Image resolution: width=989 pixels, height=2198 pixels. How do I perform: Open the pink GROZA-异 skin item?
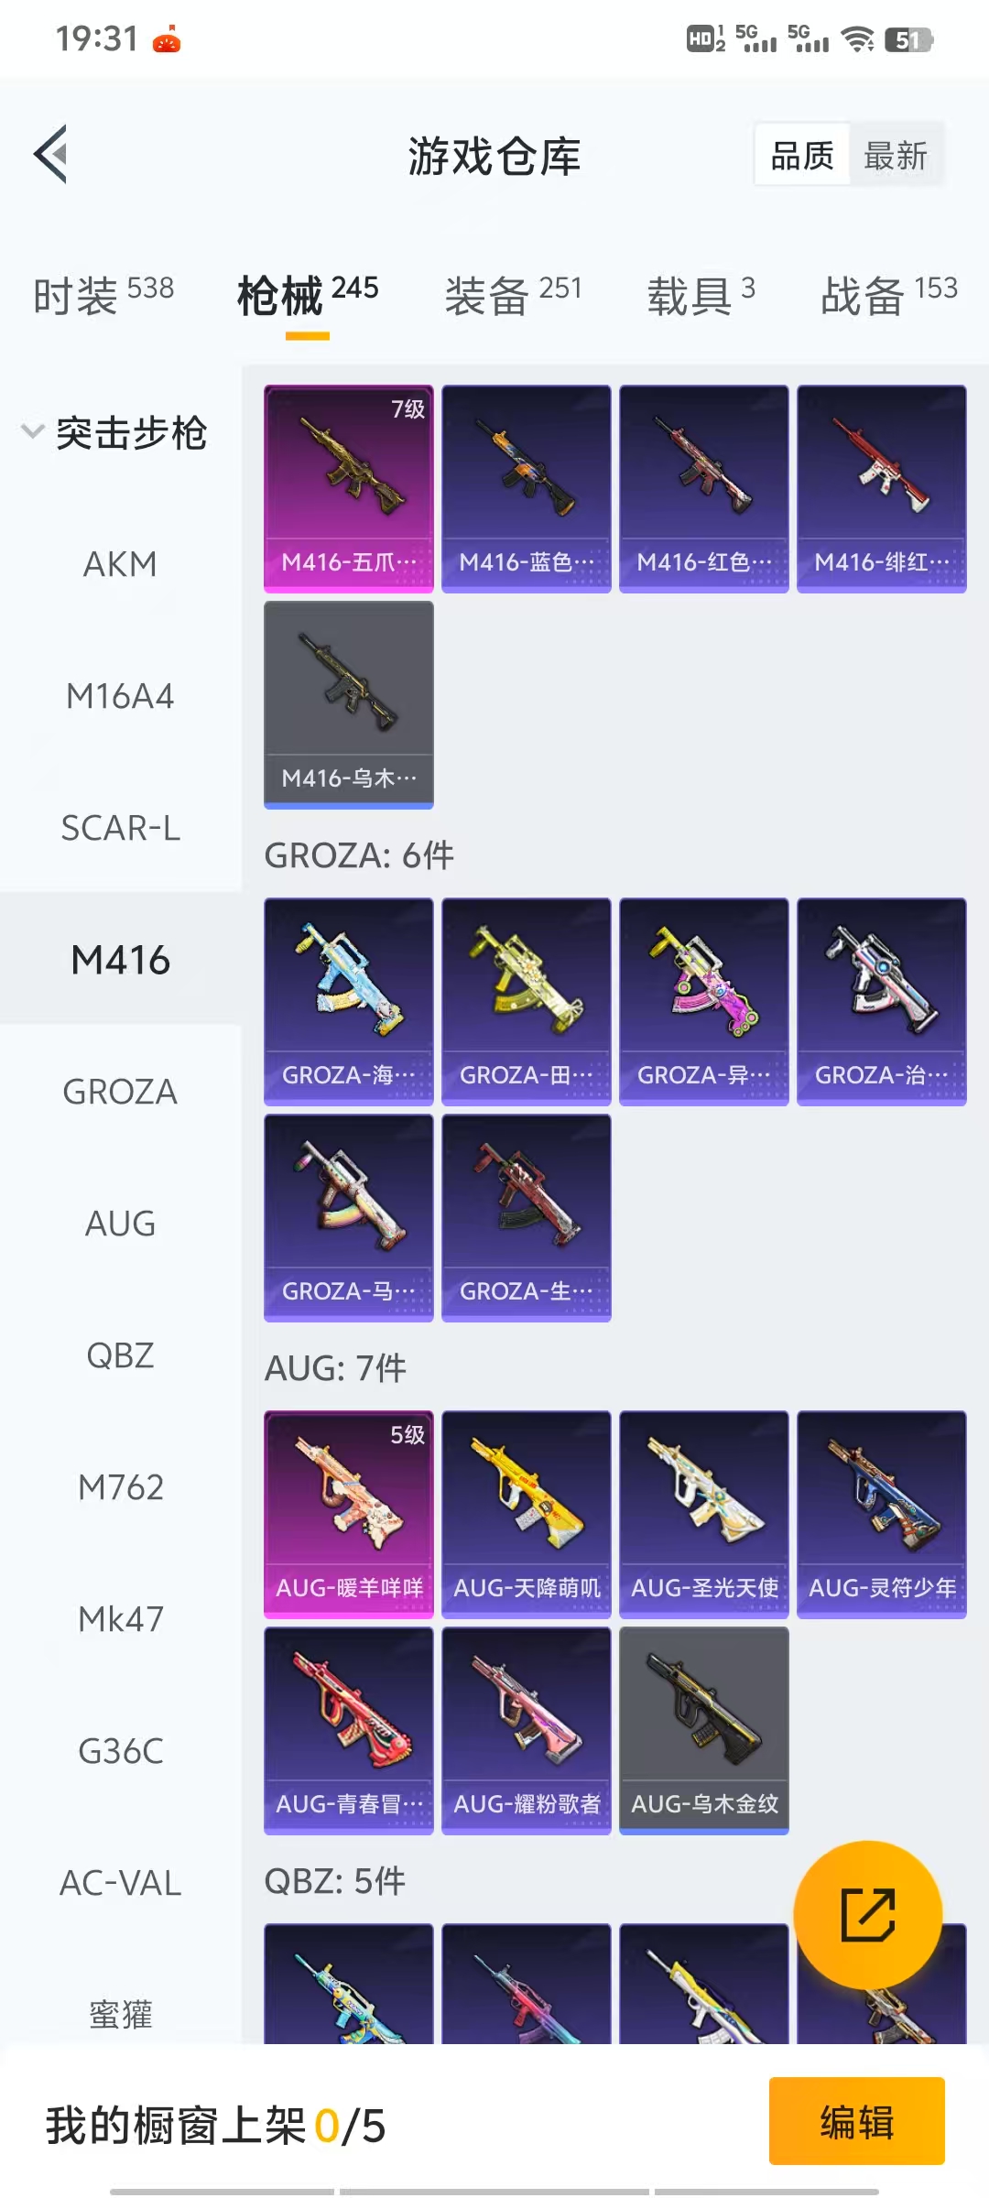click(704, 1001)
